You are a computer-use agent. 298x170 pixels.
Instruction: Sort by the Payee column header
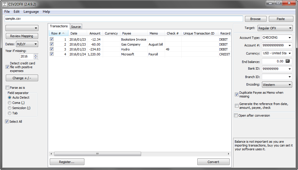click(134, 33)
